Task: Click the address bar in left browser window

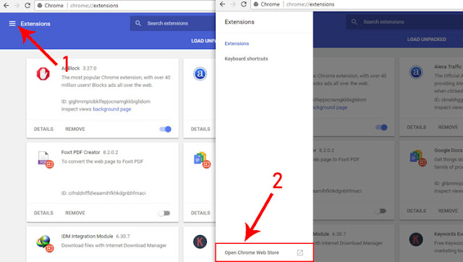Action: tap(125, 5)
